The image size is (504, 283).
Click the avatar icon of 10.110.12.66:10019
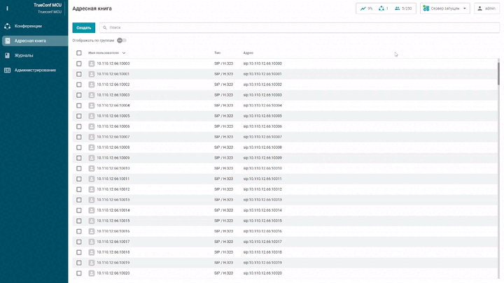point(92,263)
